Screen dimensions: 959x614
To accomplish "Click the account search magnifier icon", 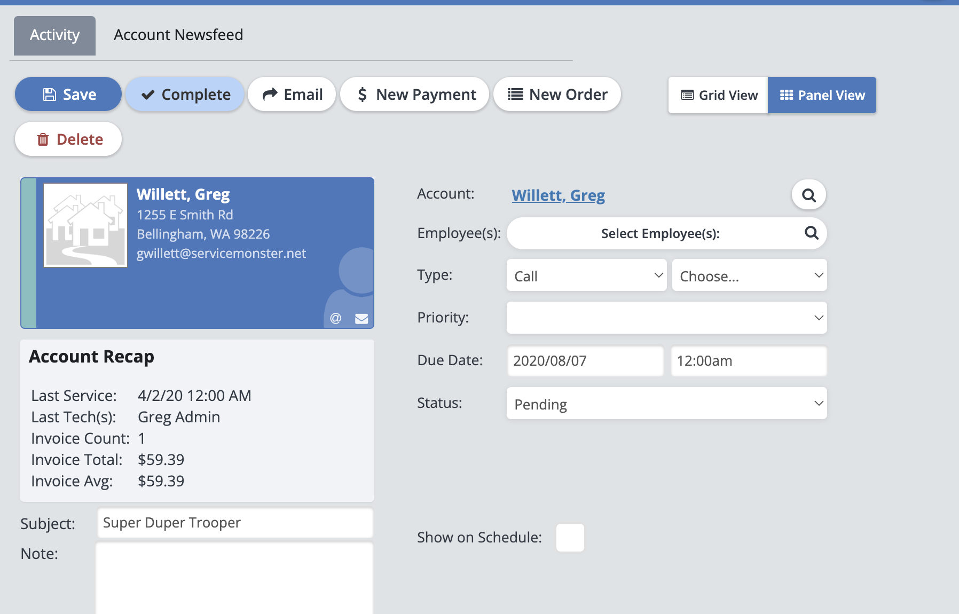I will (808, 195).
